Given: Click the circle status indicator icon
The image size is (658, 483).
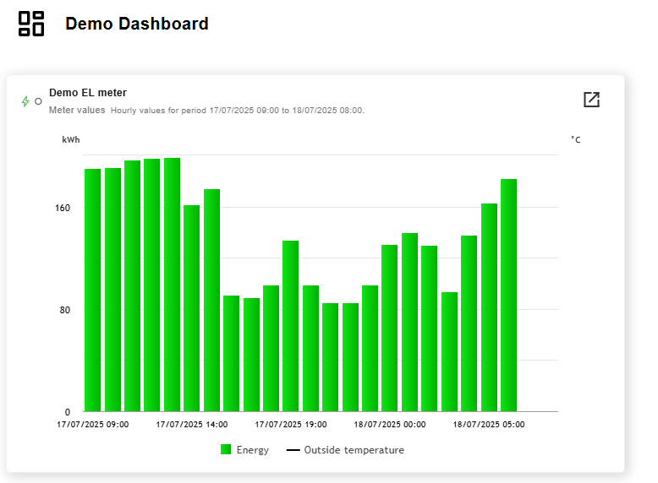Looking at the screenshot, I should [x=38, y=101].
